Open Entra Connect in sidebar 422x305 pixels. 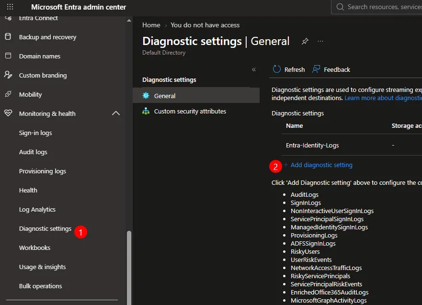38,18
